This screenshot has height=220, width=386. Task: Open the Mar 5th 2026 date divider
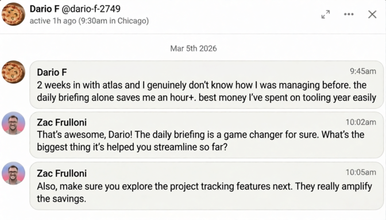click(193, 48)
